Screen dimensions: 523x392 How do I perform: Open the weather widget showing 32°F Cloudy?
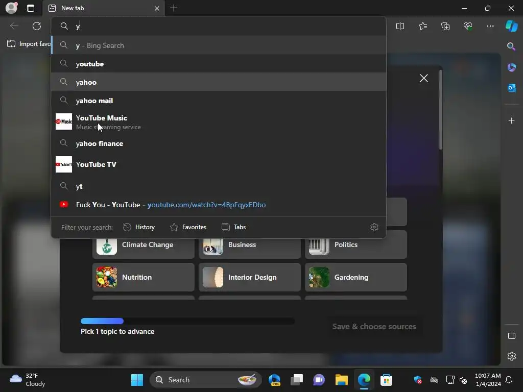[28, 380]
